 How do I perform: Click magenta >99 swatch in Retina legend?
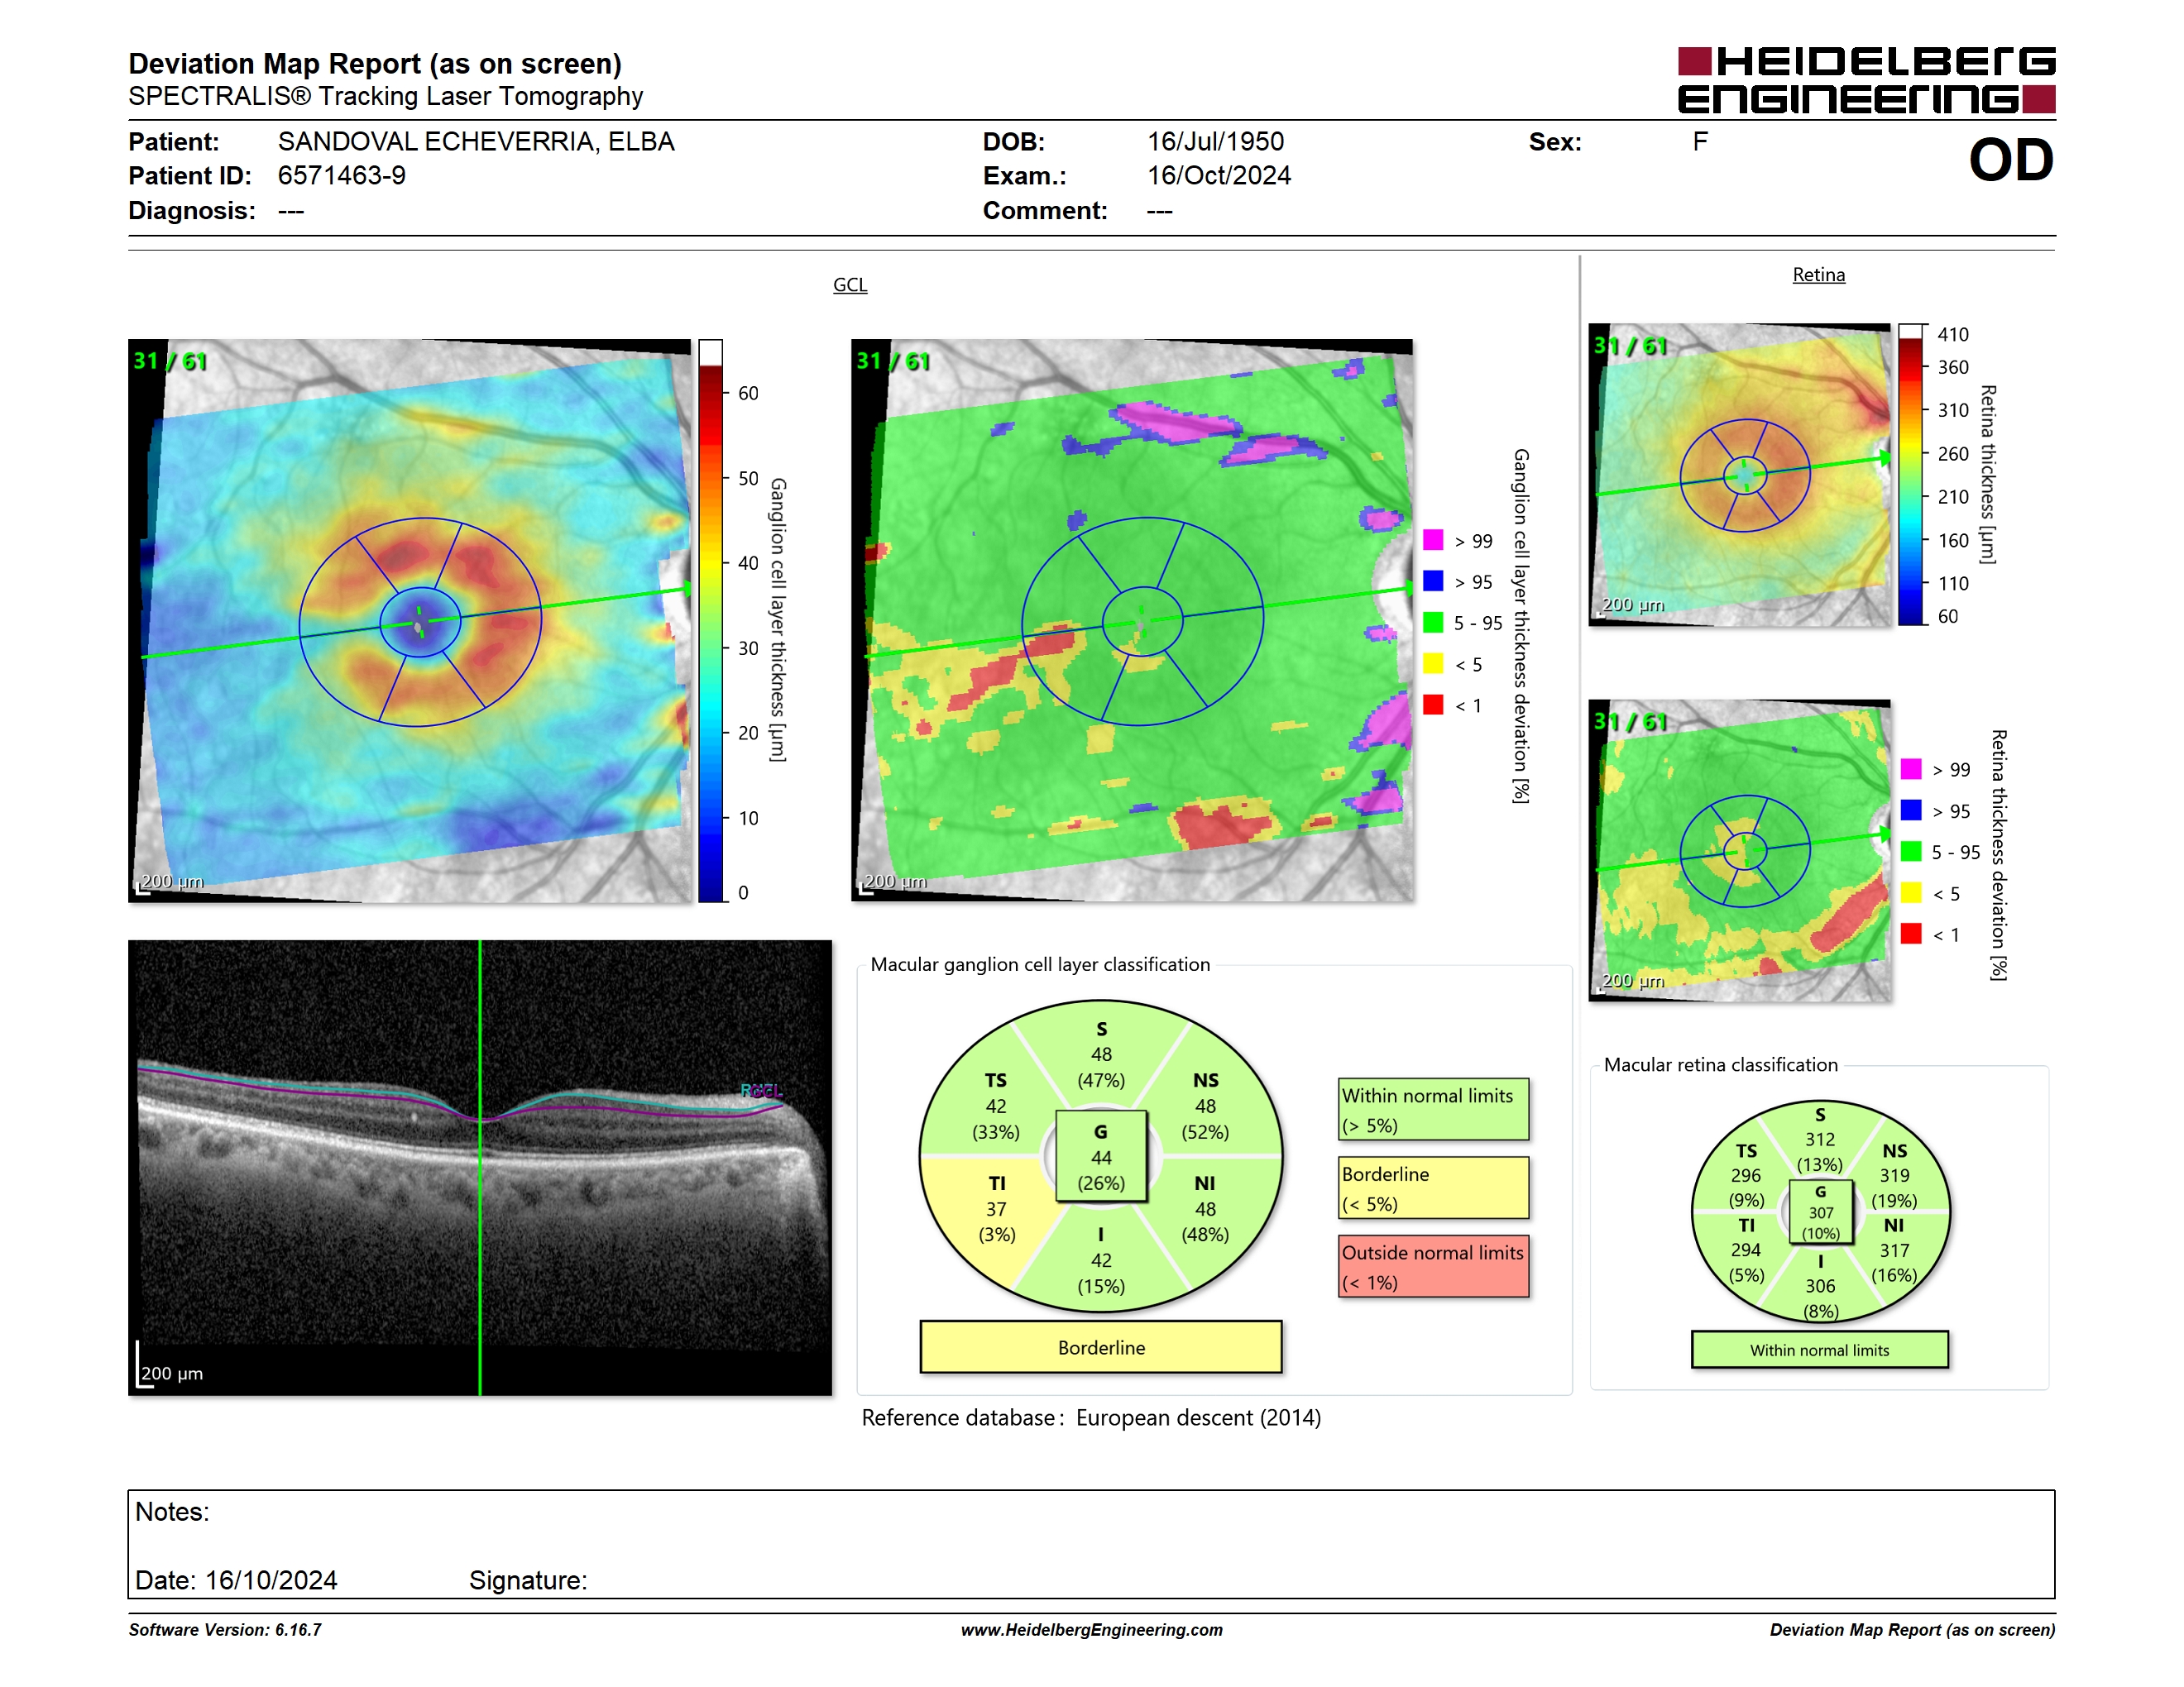point(1911,768)
